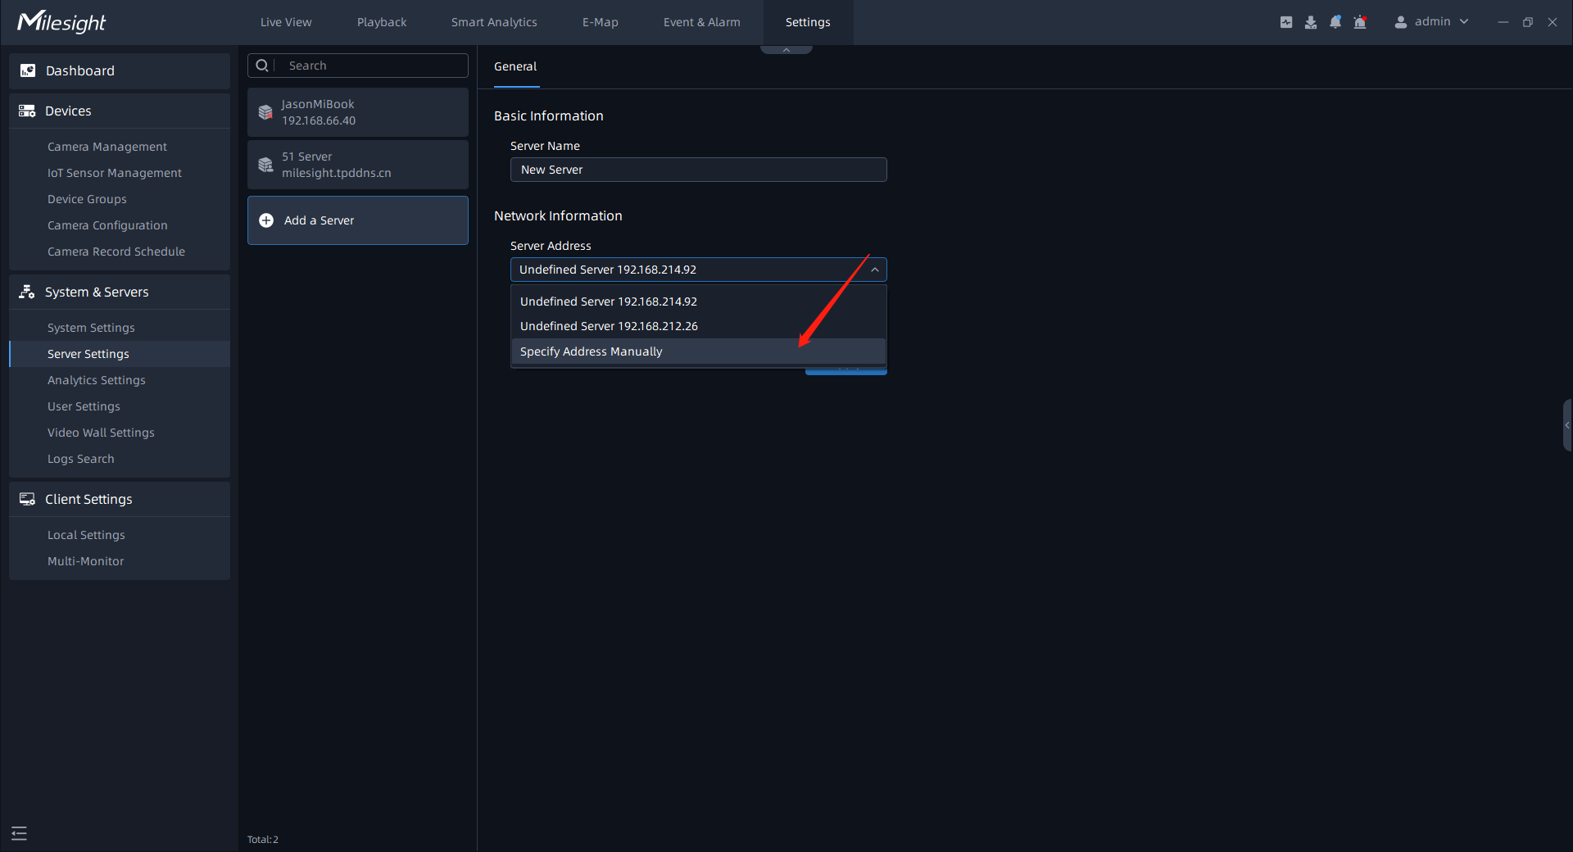1573x852 pixels.
Task: Open the admin user dropdown
Action: [x=1431, y=22]
